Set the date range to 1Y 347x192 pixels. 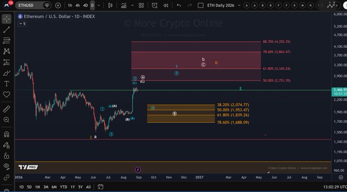72,187
